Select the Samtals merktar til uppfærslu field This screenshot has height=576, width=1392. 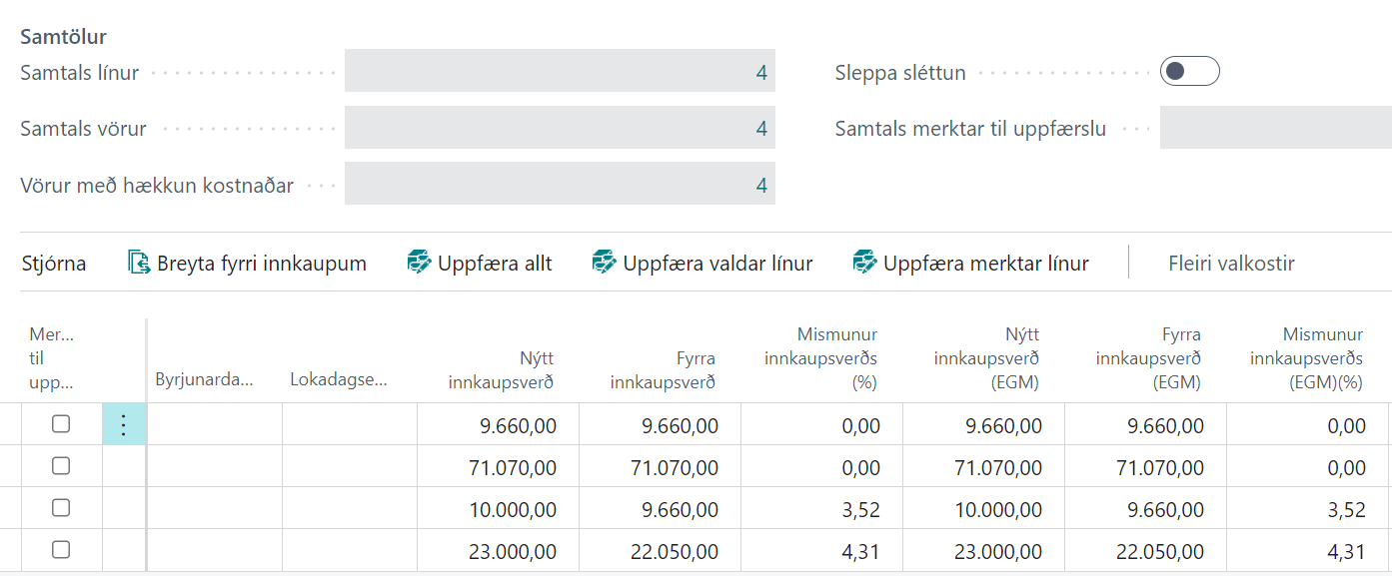(1275, 129)
